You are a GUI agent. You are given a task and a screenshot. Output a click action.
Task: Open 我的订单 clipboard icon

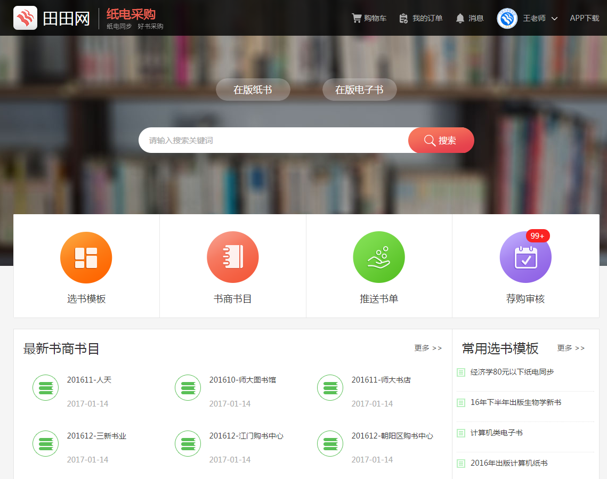coord(403,18)
